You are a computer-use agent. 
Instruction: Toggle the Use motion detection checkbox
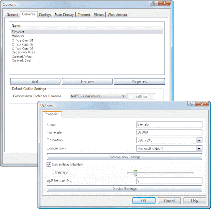tap(49, 165)
